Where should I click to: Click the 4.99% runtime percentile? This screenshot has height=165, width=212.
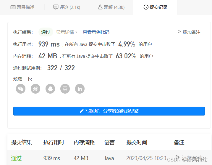coord(127,44)
